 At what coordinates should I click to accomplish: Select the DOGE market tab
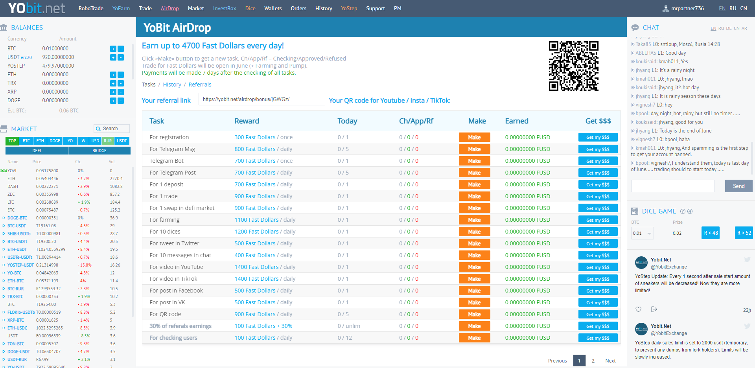pyautogui.click(x=55, y=141)
